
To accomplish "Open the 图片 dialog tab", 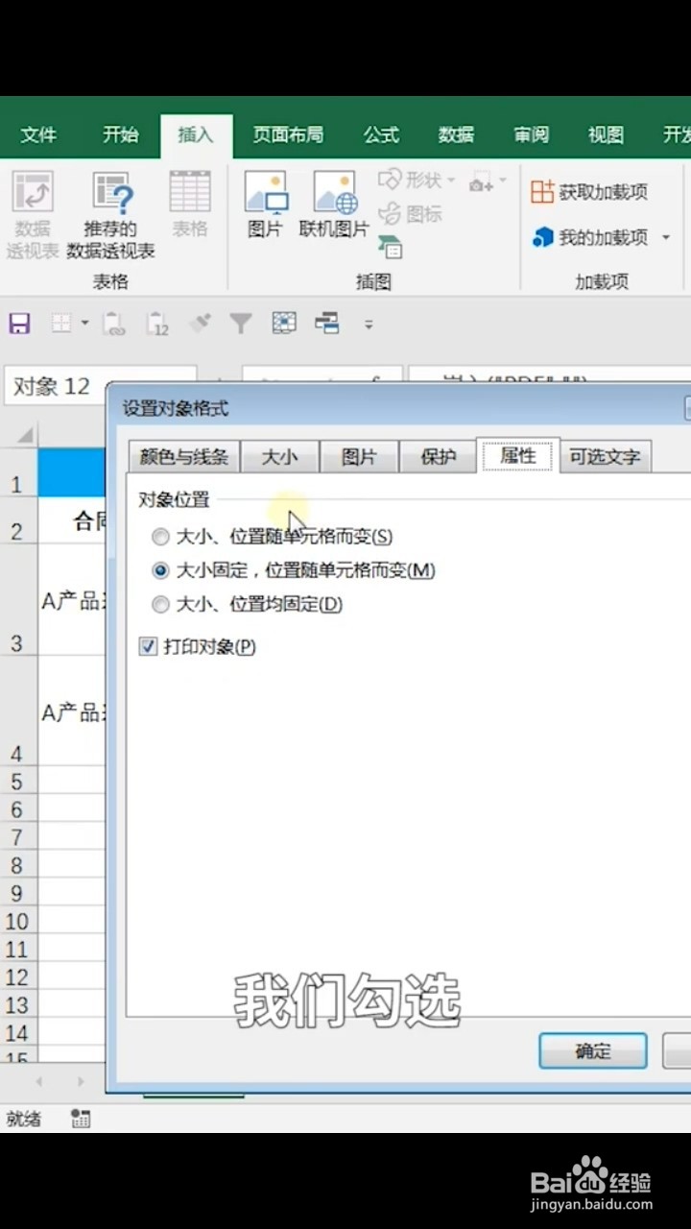I will coord(359,457).
